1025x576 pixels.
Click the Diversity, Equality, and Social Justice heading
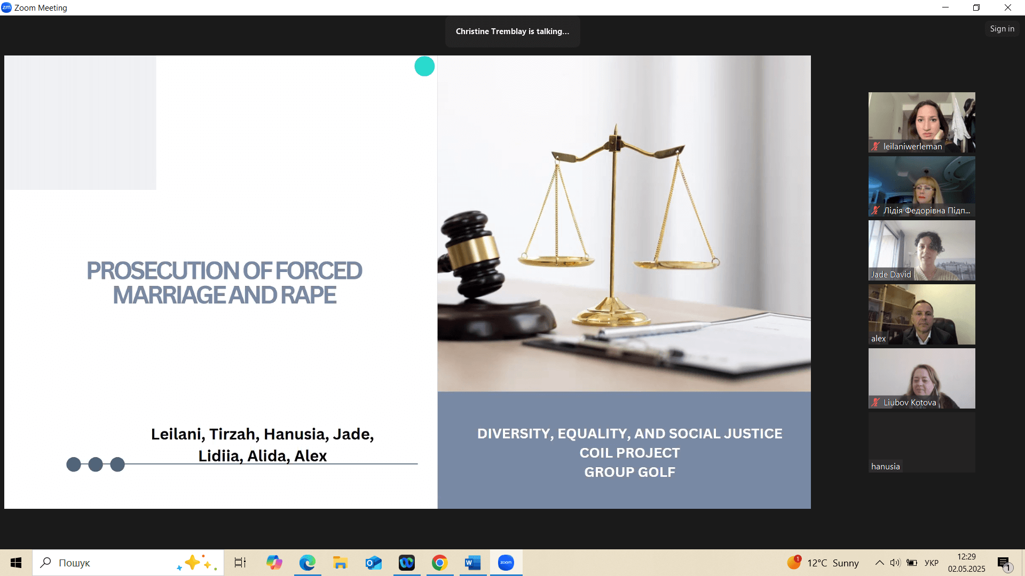coord(629,434)
